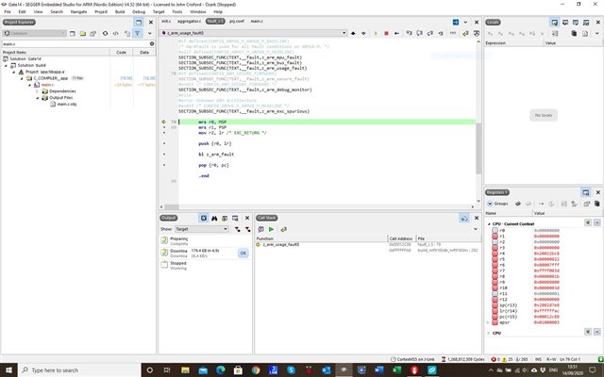Switch to the init.c editor tab
This screenshot has height=377, width=604.
pyautogui.click(x=166, y=21)
